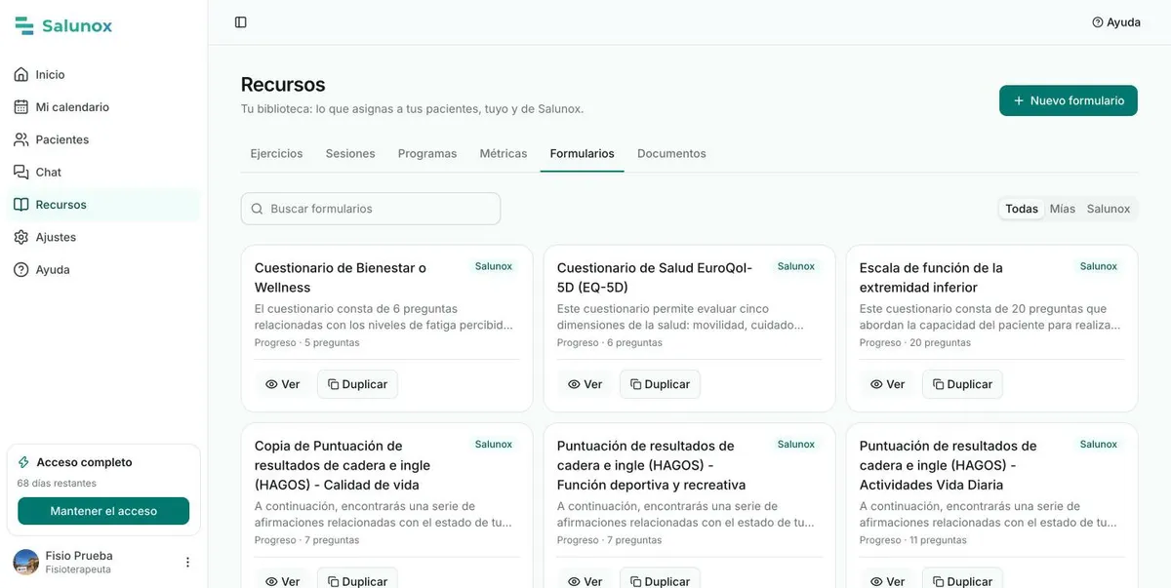The height and width of the screenshot is (588, 1171).
Task: Click Salunox badge on Actividades Vida Diaria card
Action: [x=1098, y=445]
